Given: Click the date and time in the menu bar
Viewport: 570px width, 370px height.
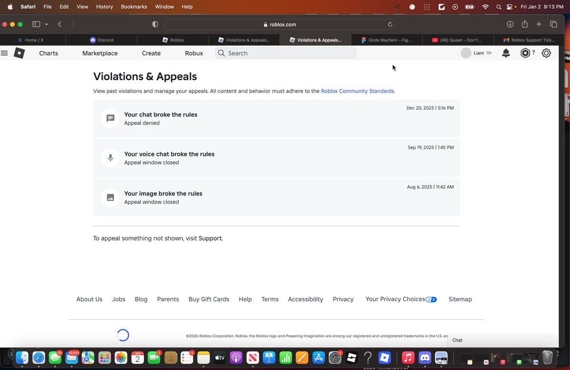Looking at the screenshot, I should pyautogui.click(x=543, y=7).
